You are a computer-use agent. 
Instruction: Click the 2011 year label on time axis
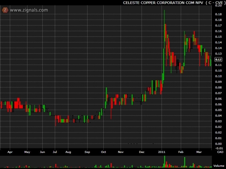pyautogui.click(x=161, y=152)
